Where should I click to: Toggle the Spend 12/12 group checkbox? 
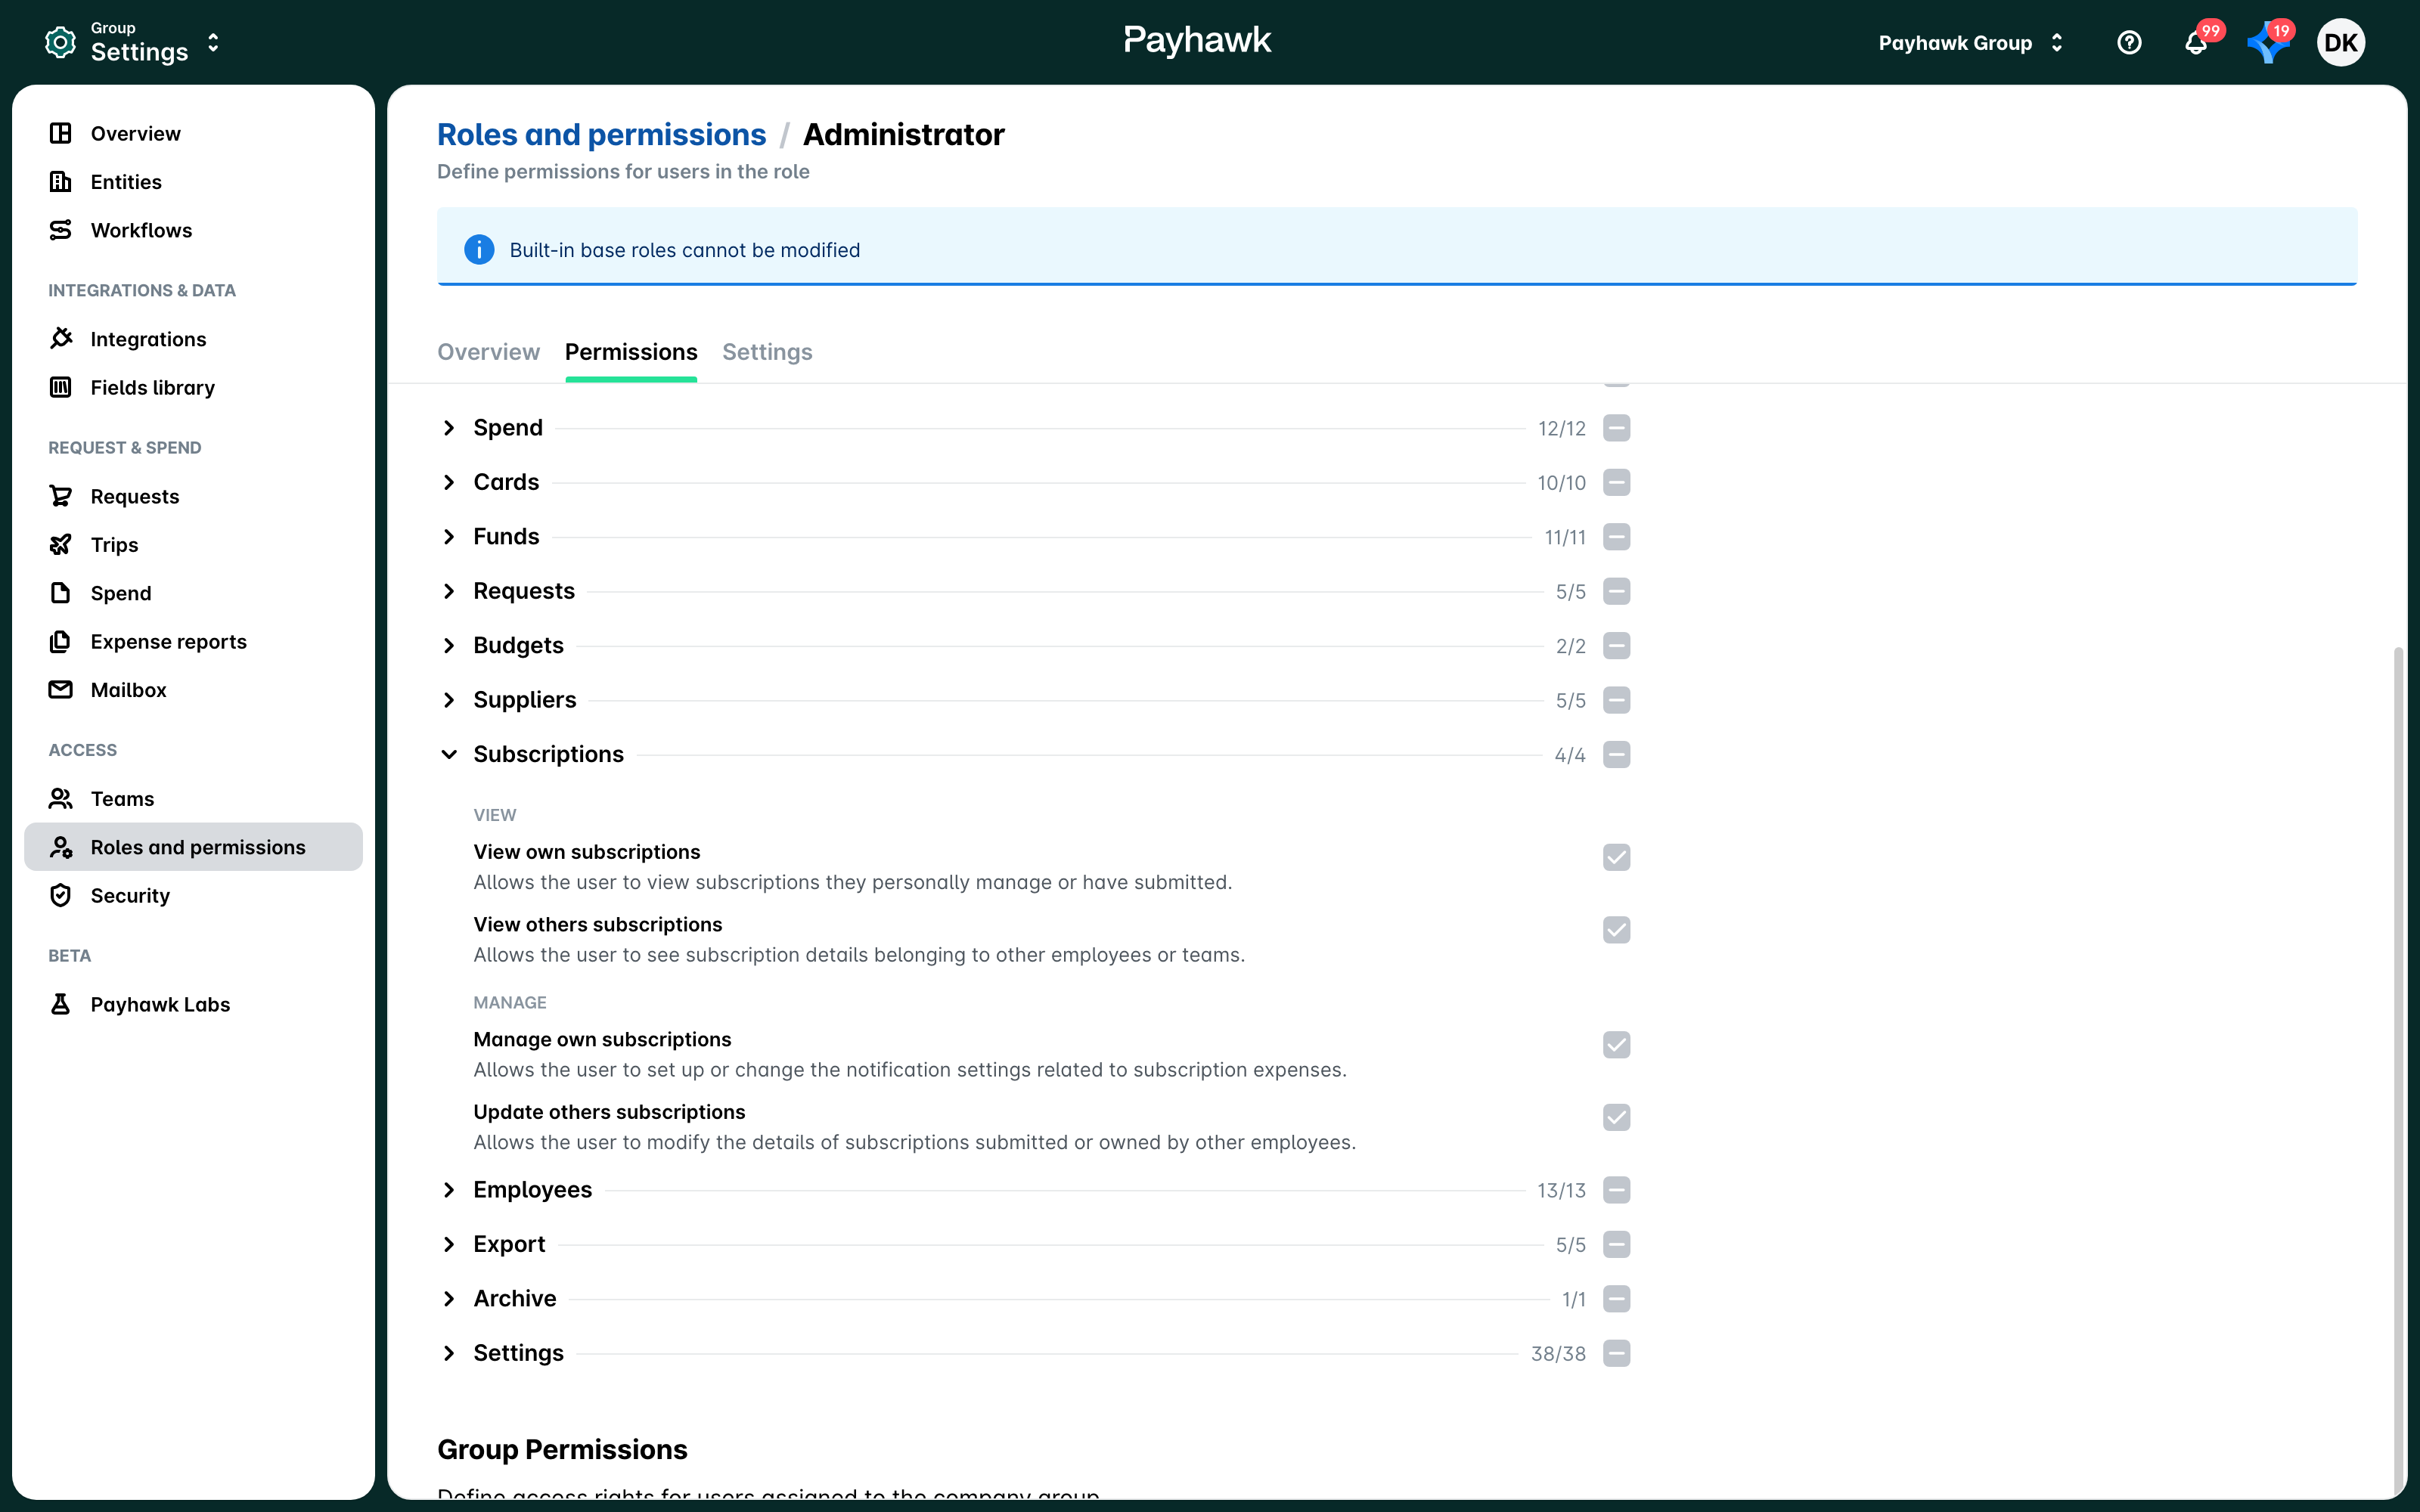tap(1616, 428)
